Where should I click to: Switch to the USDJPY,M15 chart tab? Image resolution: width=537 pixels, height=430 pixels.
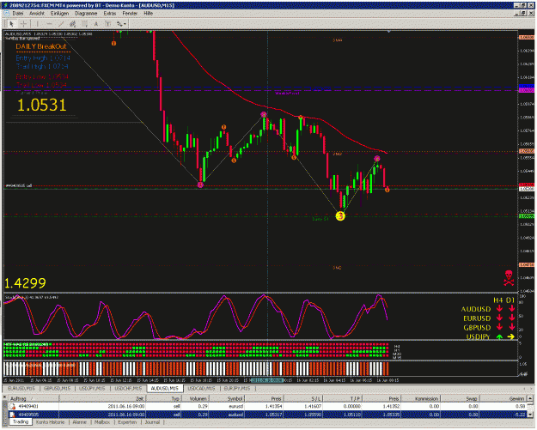[x=92, y=388]
